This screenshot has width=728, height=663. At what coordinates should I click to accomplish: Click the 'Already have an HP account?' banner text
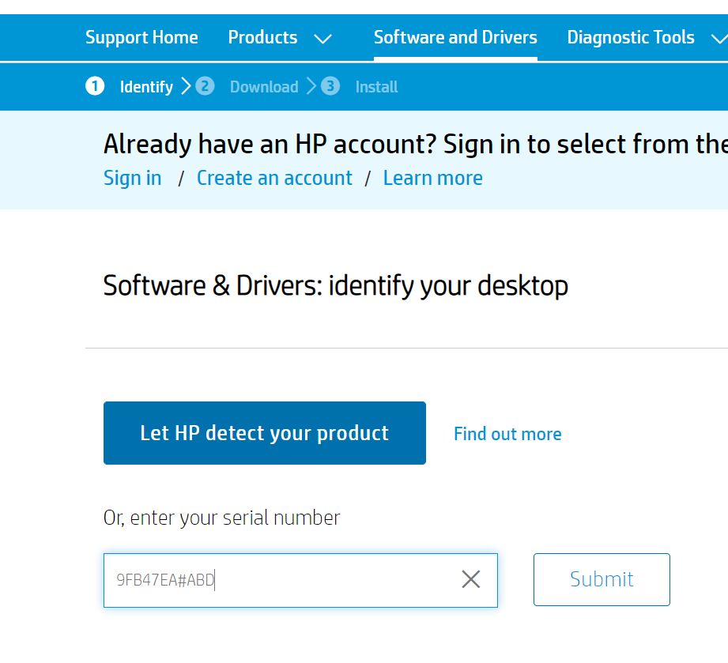coord(270,144)
